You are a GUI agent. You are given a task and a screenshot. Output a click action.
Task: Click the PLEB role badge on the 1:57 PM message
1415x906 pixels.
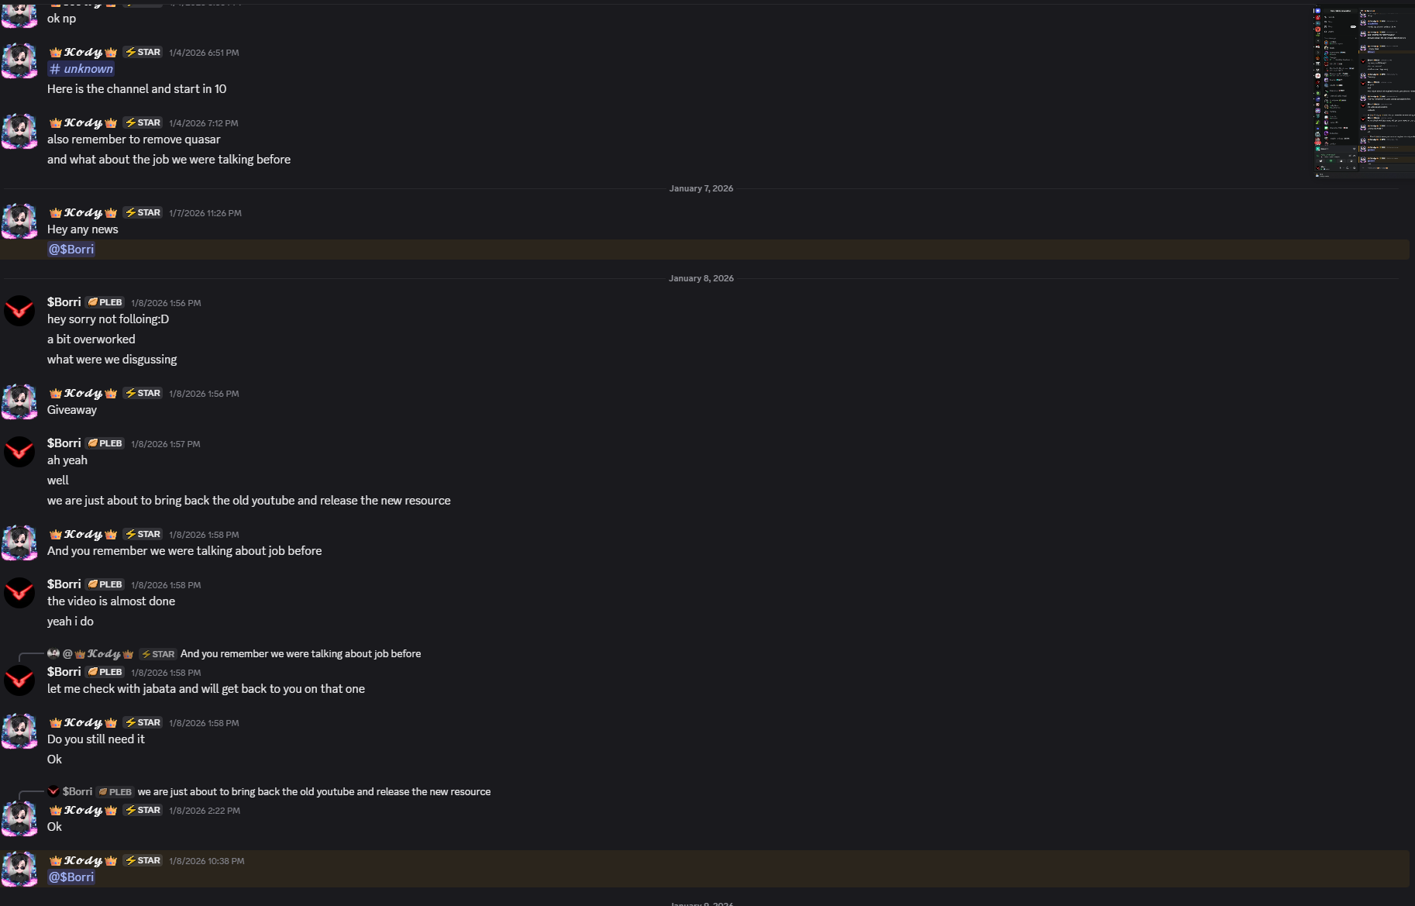[105, 444]
